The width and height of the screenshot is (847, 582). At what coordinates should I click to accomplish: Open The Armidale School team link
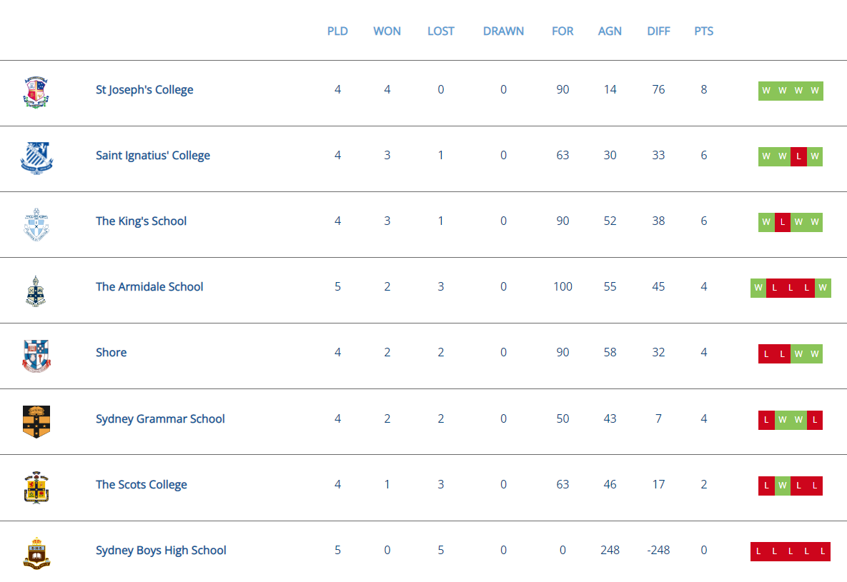coord(149,287)
